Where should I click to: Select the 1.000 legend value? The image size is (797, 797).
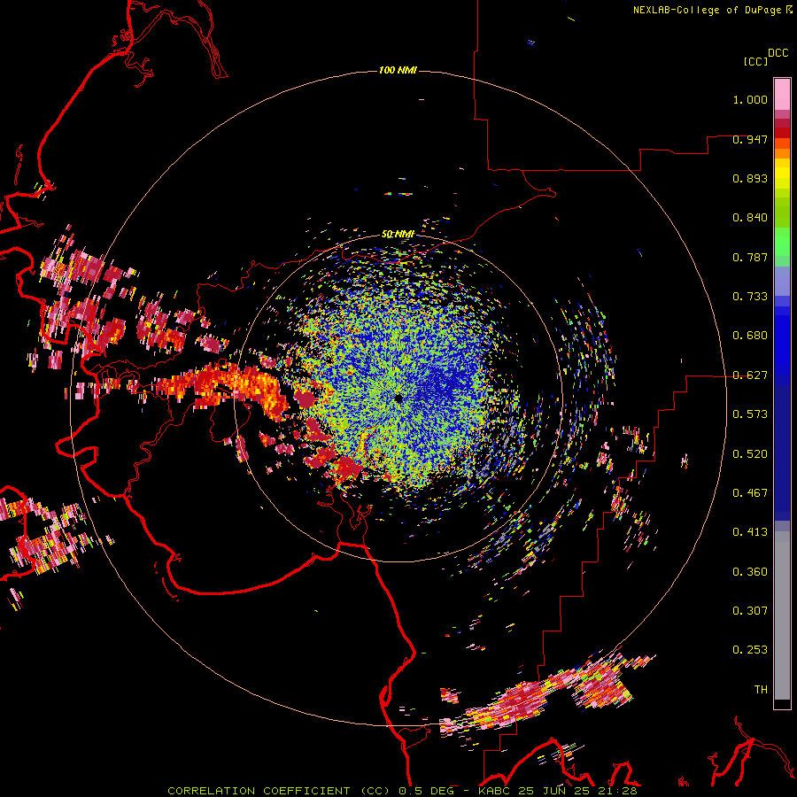pyautogui.click(x=750, y=99)
